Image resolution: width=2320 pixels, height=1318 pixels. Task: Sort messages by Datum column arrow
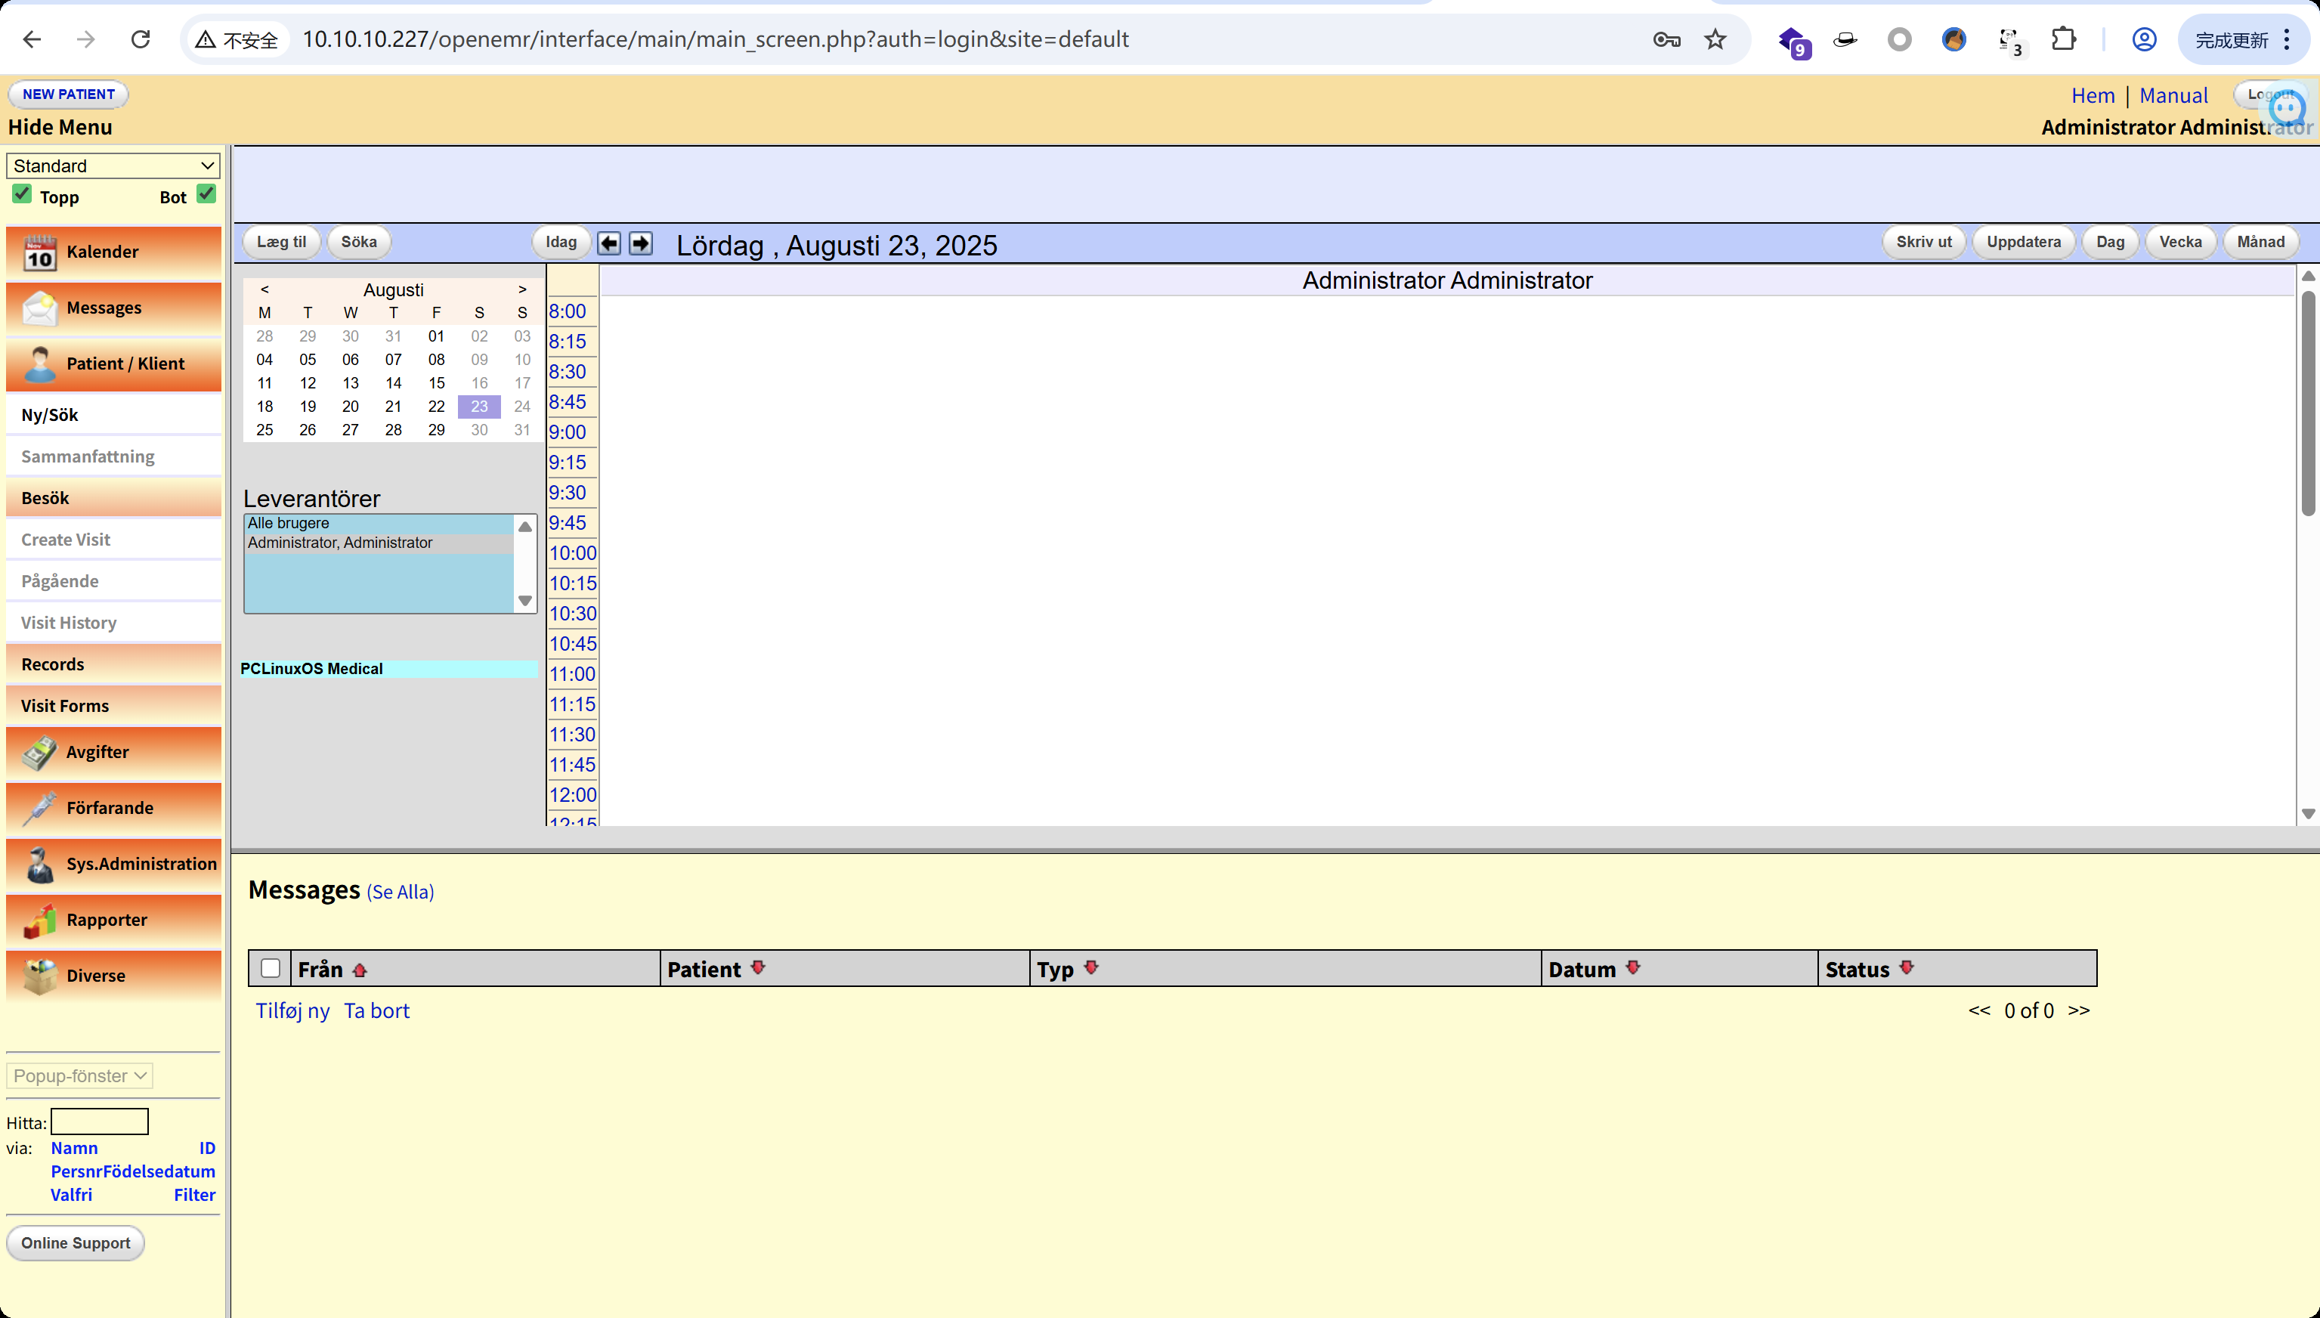click(1633, 967)
